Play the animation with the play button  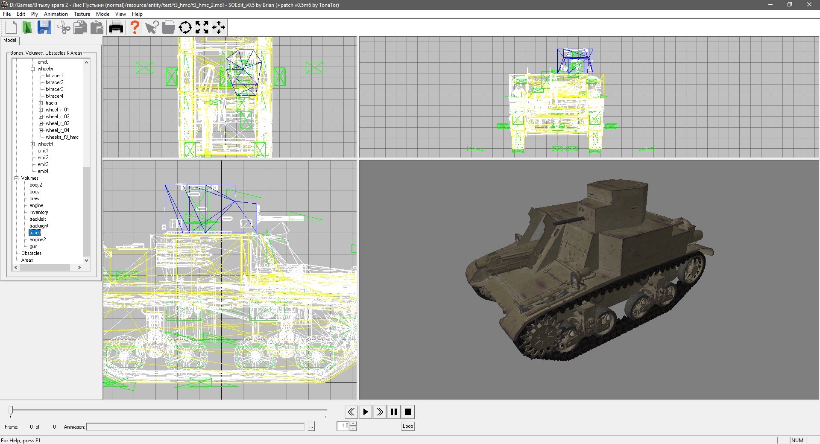pos(366,412)
